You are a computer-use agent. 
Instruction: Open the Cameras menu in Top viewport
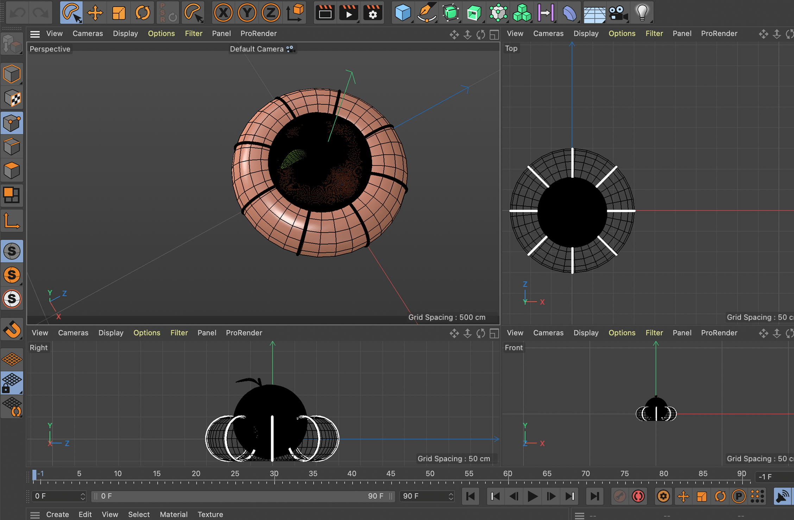pos(548,33)
